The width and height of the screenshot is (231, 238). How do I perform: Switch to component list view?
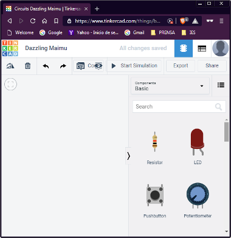[202, 48]
